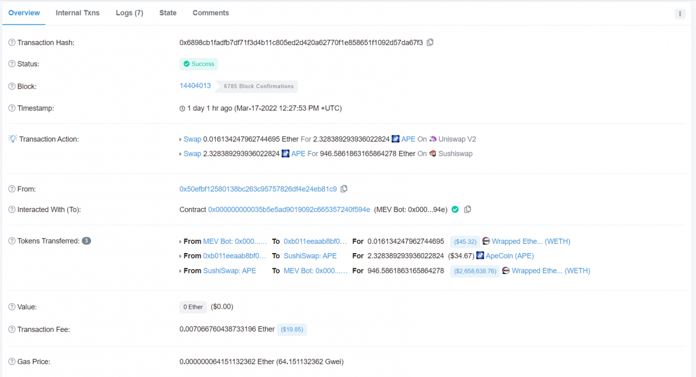Screen dimensions: 696x377
Task: Click the Success status badge
Action: [199, 64]
